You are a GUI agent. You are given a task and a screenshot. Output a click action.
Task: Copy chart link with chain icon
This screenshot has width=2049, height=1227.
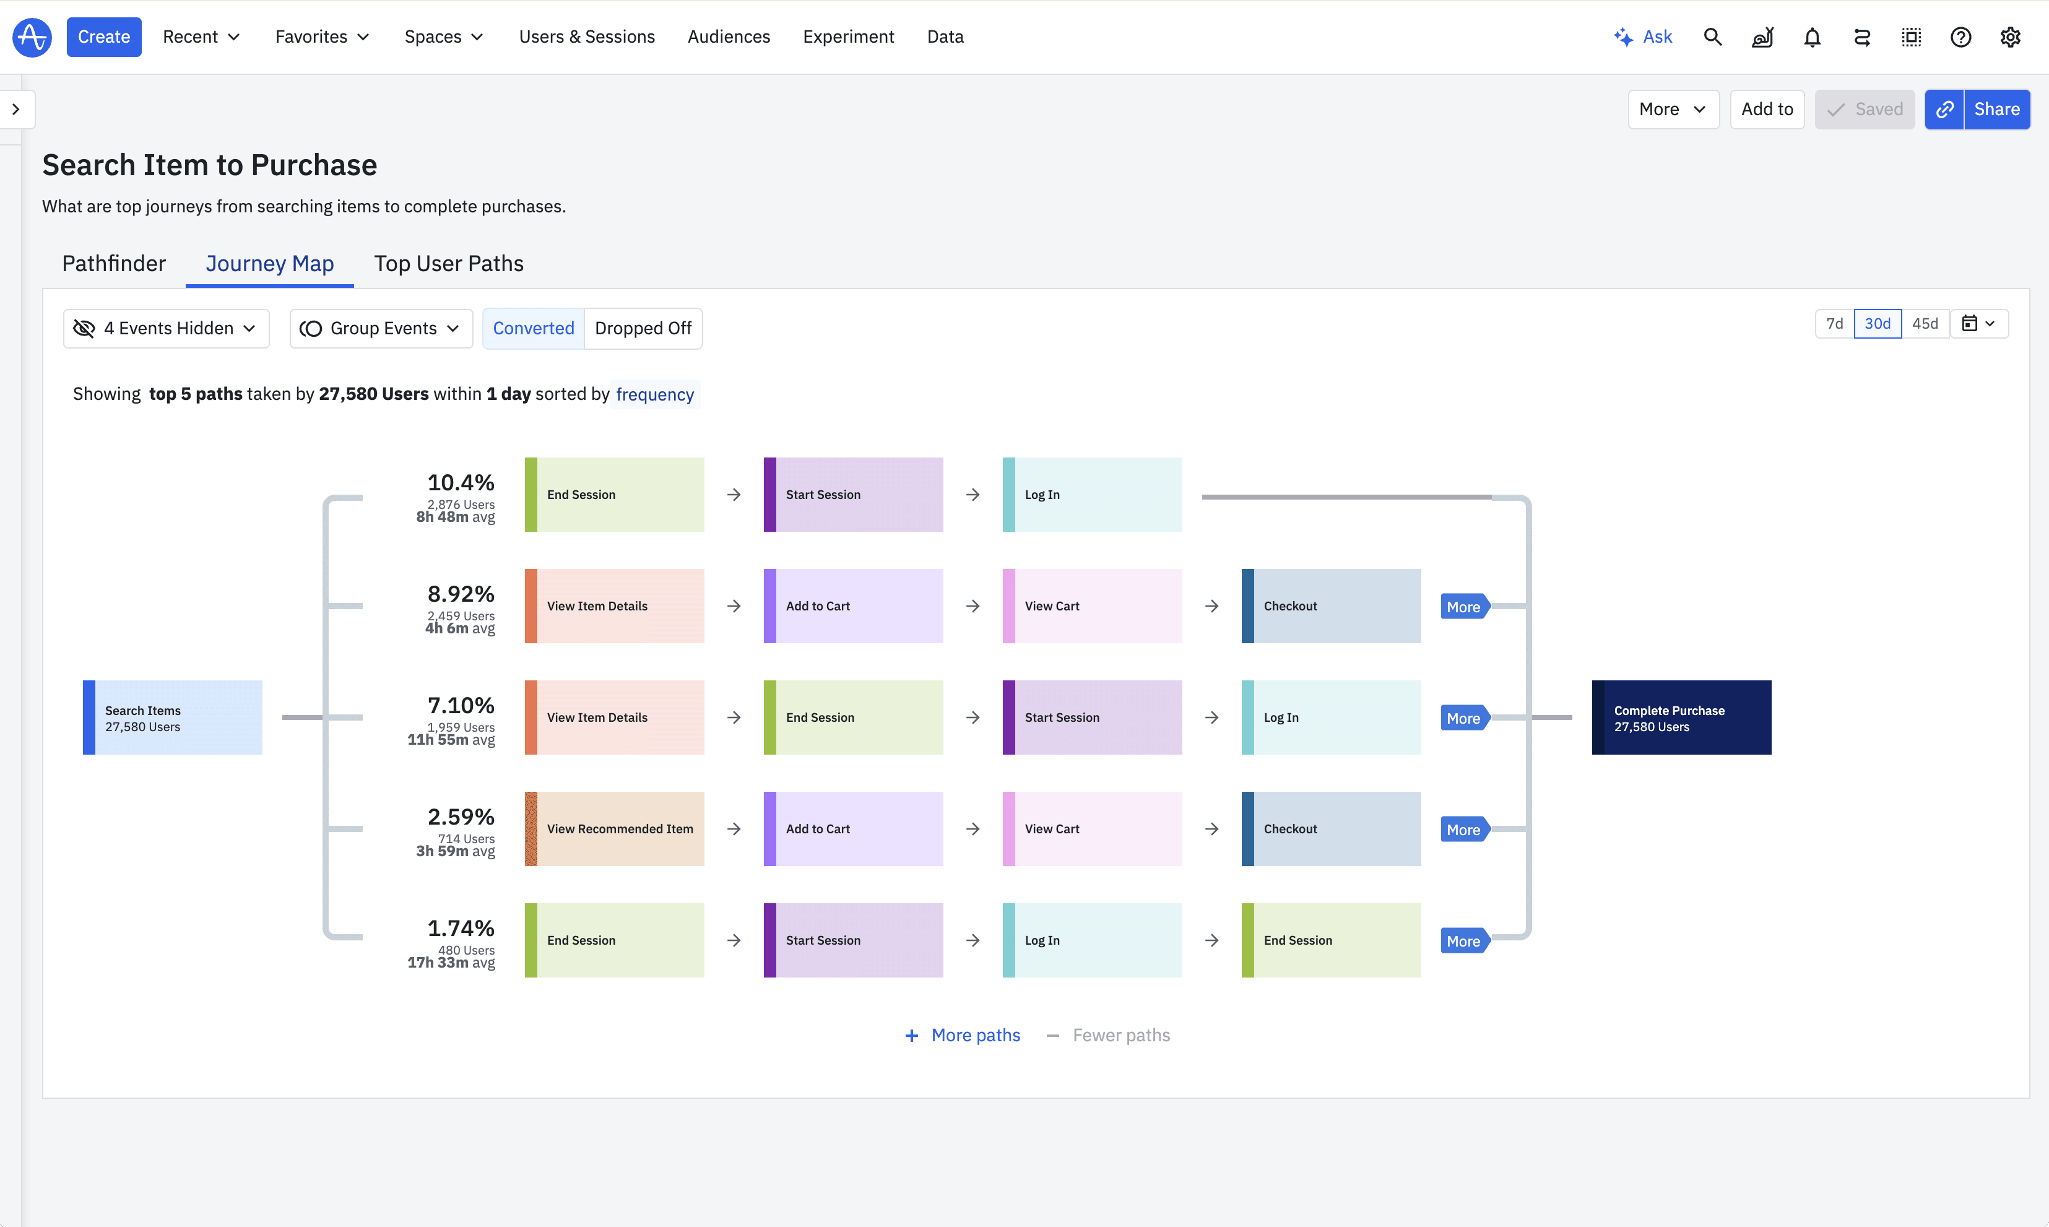pos(1944,109)
